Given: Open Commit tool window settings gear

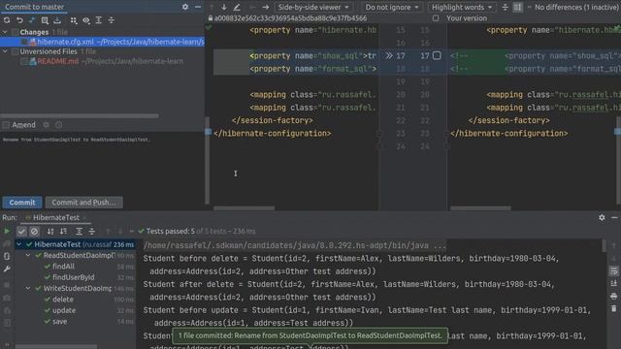Looking at the screenshot, I should (x=185, y=7).
